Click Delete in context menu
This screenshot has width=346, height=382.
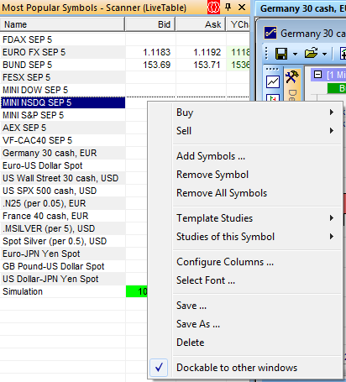(257, 343)
